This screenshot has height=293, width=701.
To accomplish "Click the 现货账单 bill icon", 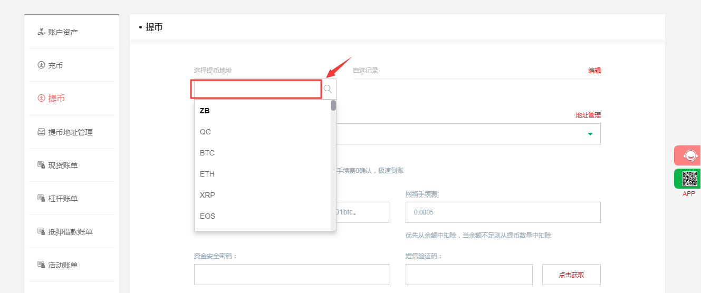I will (x=41, y=165).
